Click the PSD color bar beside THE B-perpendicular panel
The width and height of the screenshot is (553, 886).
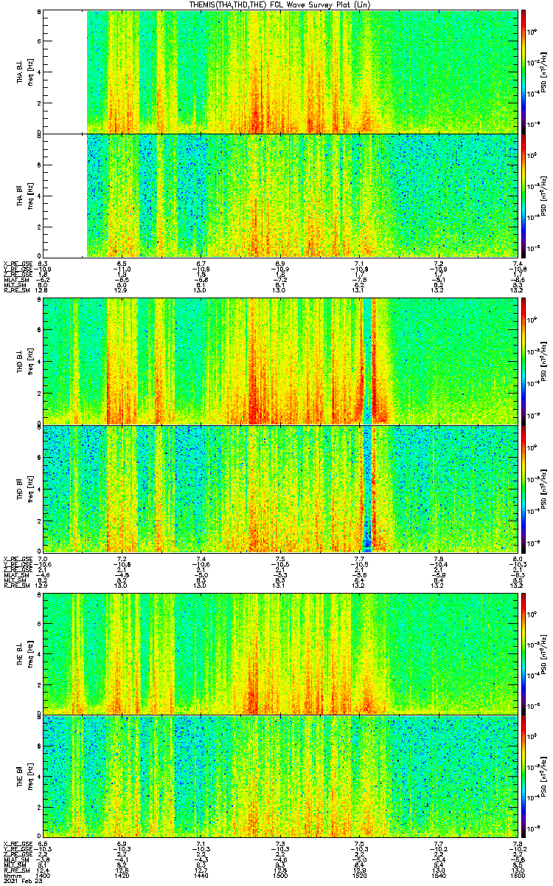pos(524,653)
